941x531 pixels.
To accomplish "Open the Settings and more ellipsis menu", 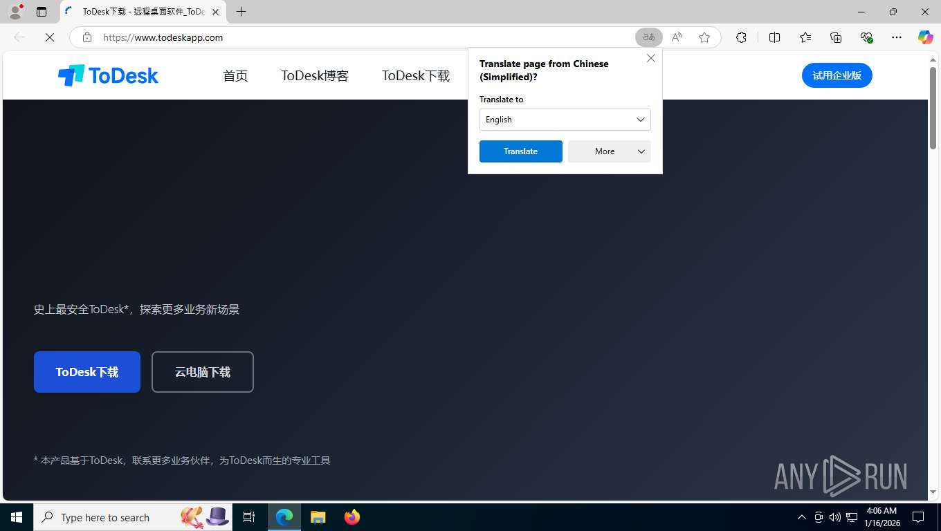I will click(897, 37).
